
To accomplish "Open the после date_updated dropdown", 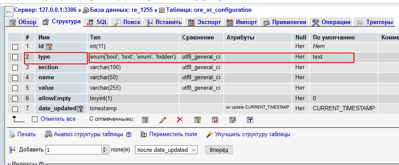I will tap(167, 150).
